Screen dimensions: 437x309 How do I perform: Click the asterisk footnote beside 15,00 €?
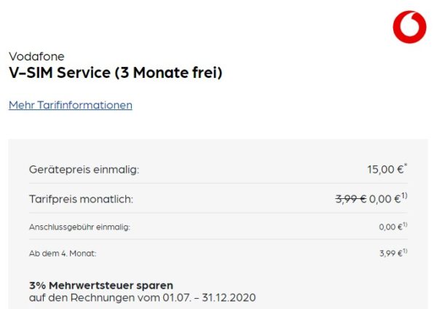pyautogui.click(x=406, y=167)
